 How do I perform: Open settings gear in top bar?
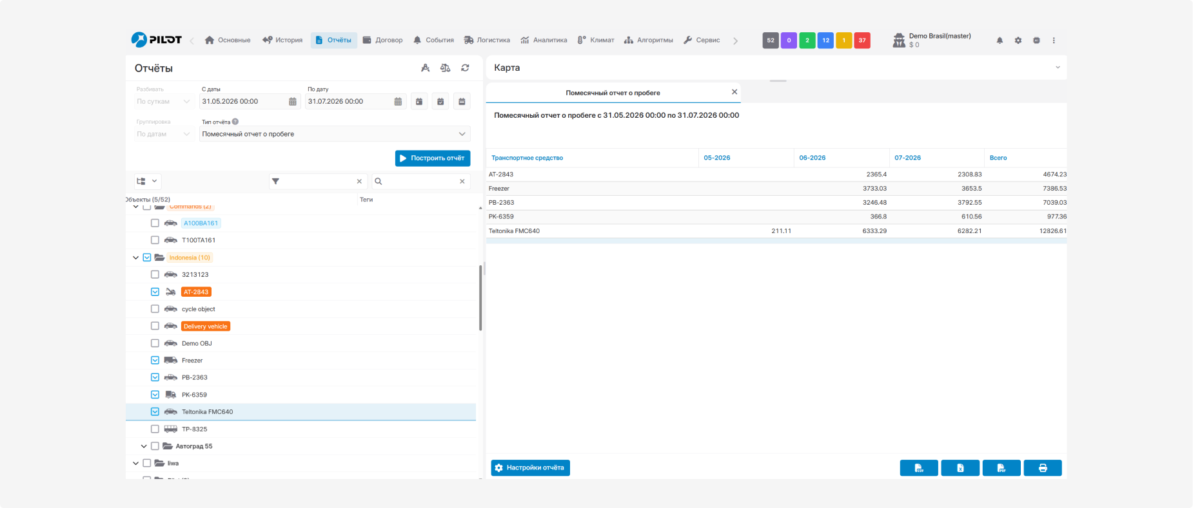coord(1018,41)
